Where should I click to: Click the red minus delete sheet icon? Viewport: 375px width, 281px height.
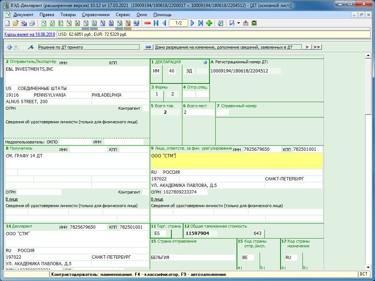tap(148, 23)
